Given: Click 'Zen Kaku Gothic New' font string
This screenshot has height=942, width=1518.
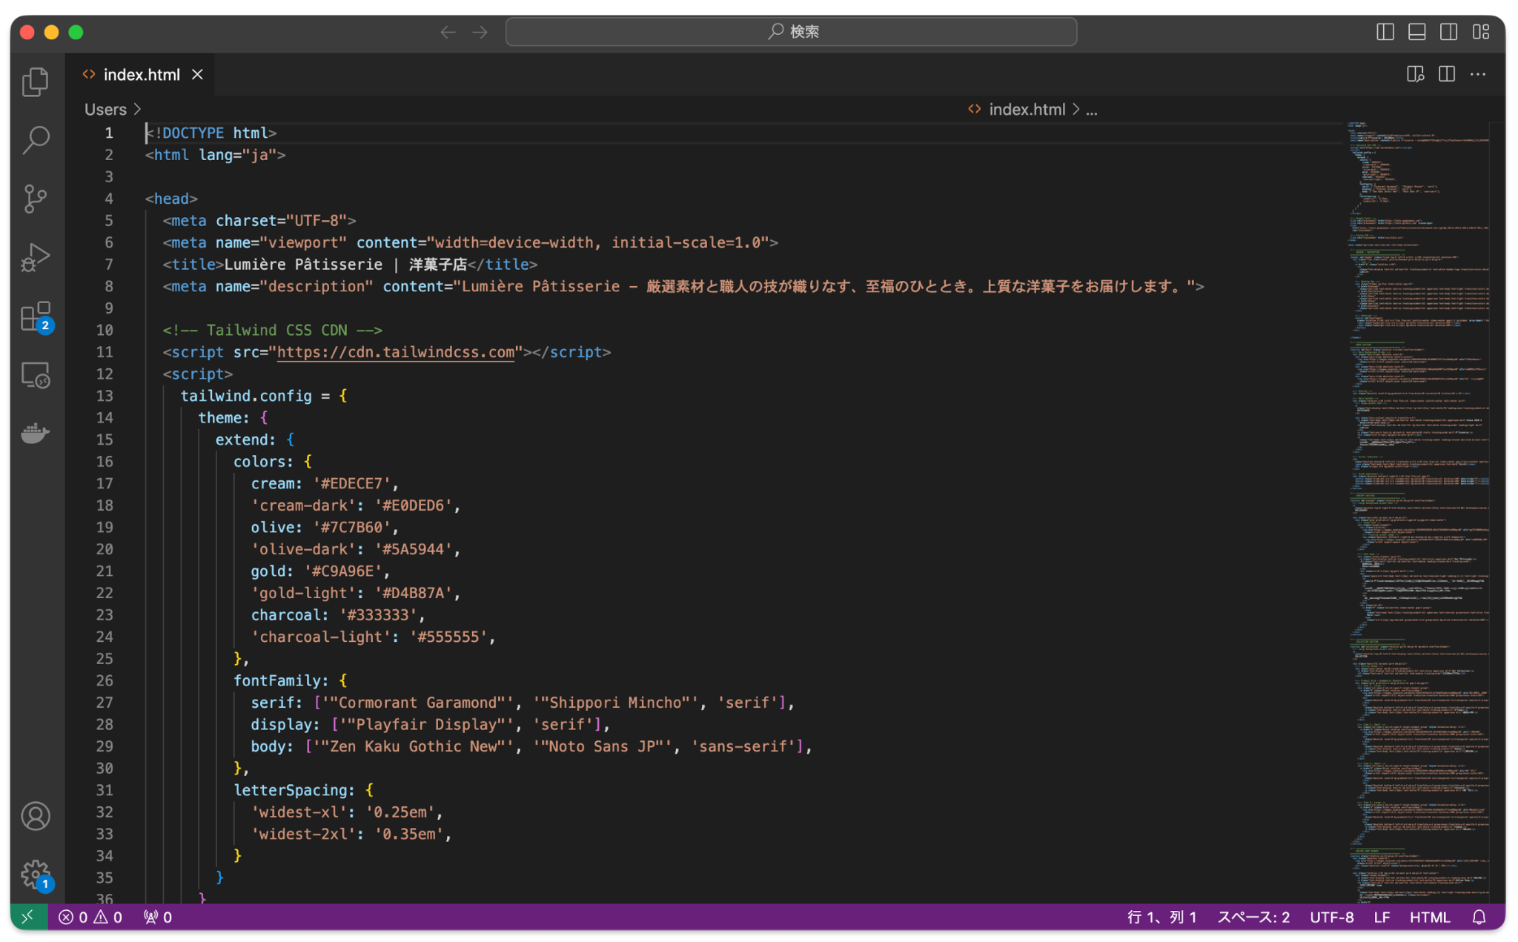Looking at the screenshot, I should coord(414,746).
